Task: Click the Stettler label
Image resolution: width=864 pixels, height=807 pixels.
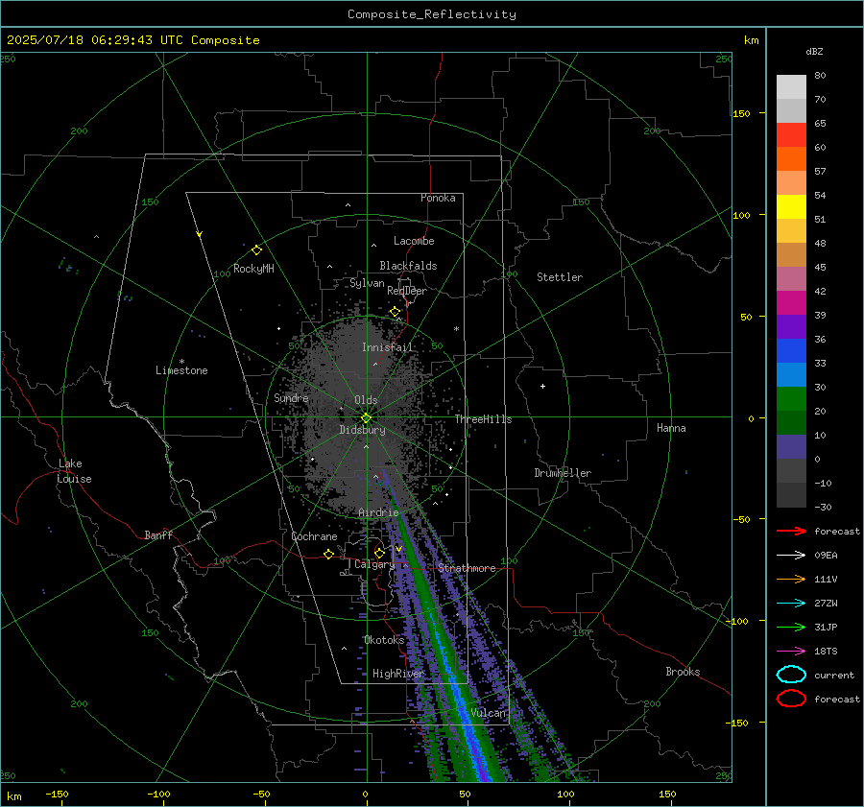Action: (560, 277)
